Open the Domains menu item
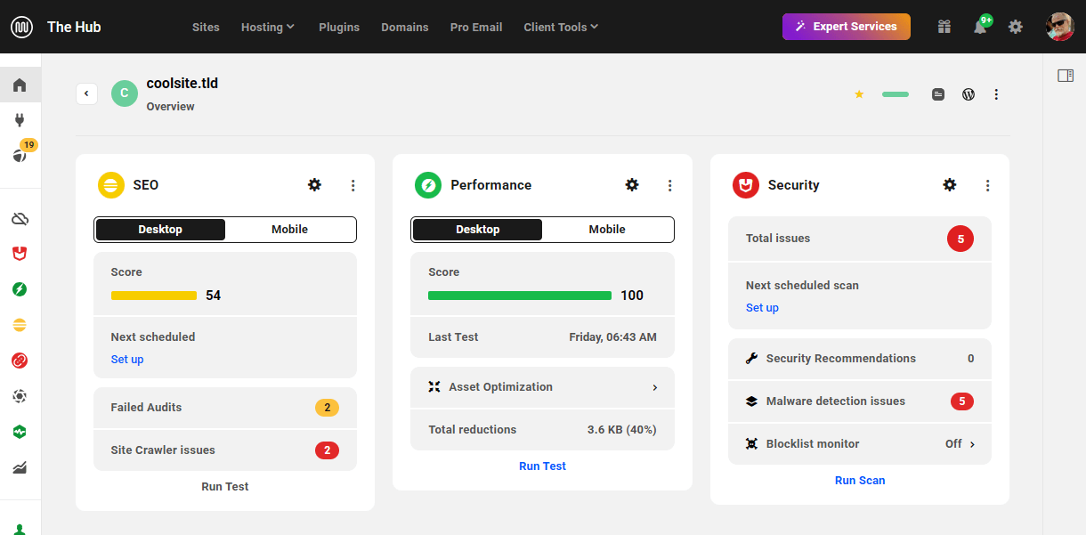Image resolution: width=1086 pixels, height=535 pixels. tap(405, 27)
